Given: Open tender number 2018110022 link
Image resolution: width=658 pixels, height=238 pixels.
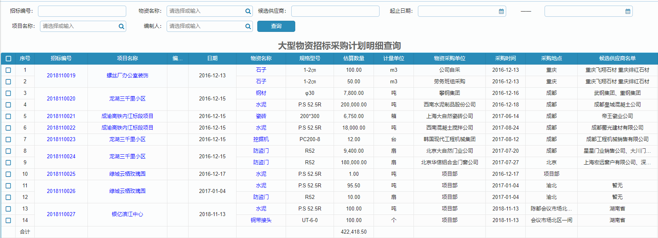Looking at the screenshot, I should click(x=61, y=128).
